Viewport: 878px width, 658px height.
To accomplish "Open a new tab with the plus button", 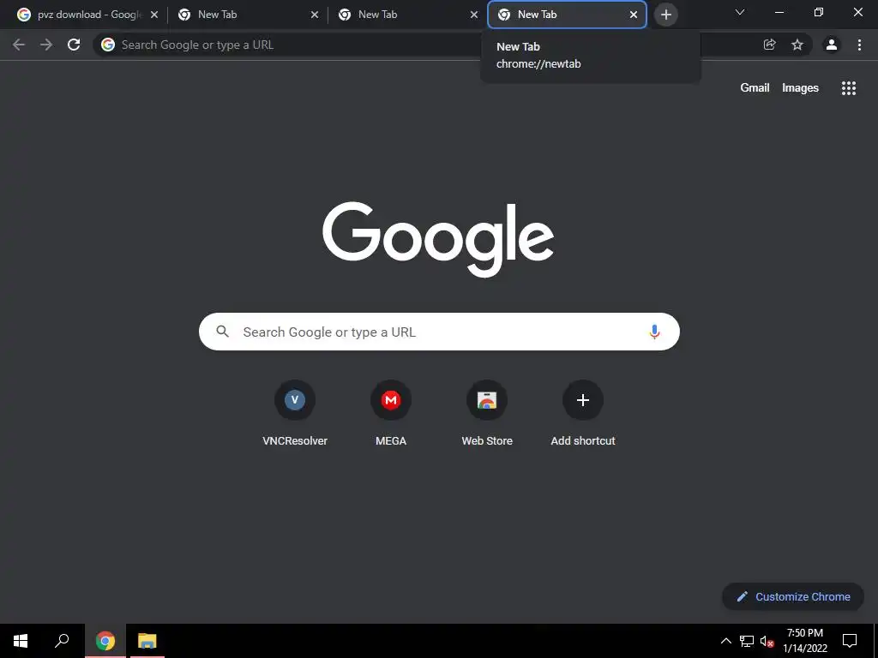I will [x=666, y=15].
